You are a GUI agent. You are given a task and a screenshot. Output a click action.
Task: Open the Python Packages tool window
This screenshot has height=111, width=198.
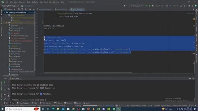(23, 103)
